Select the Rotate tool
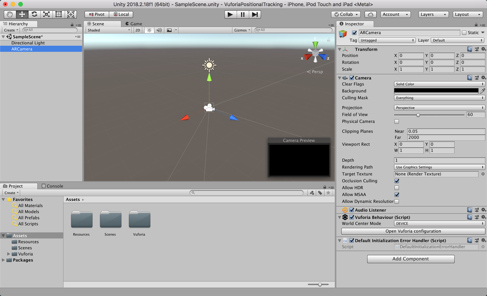This screenshot has width=487, height=296. [34, 14]
